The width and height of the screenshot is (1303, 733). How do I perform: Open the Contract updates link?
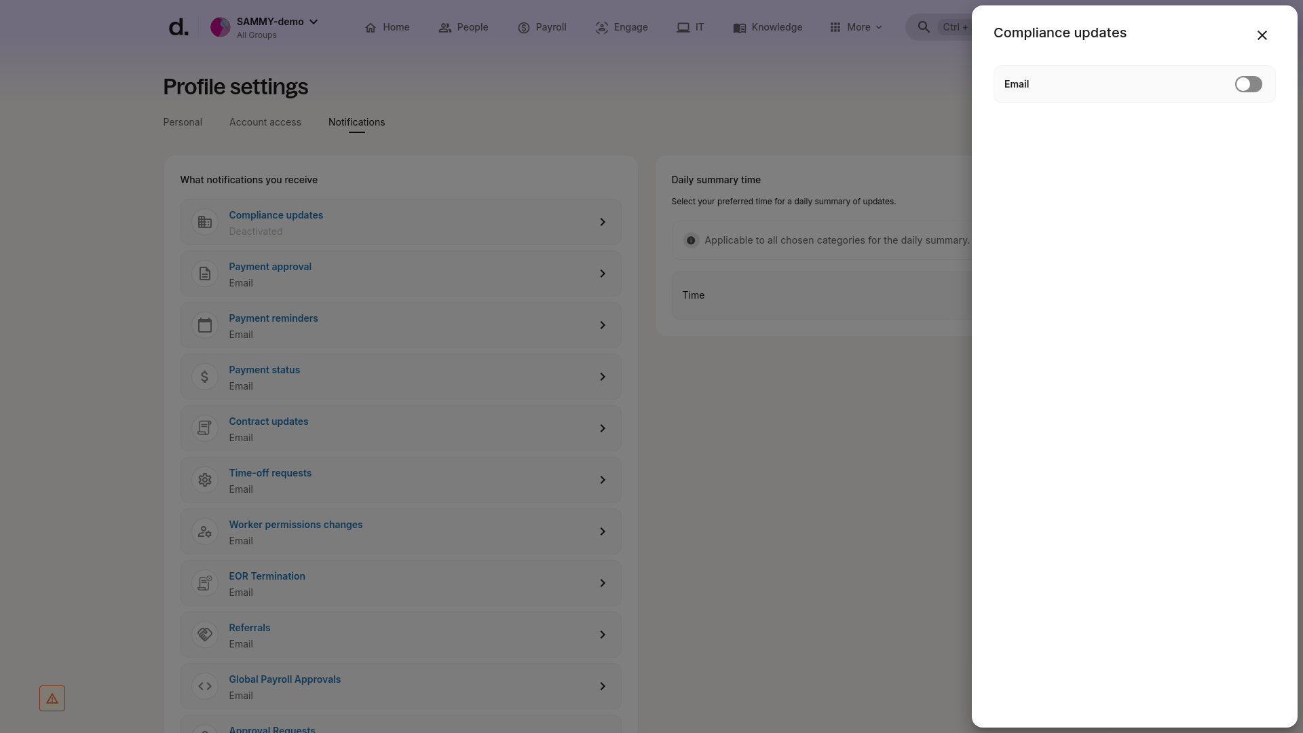[268, 421]
